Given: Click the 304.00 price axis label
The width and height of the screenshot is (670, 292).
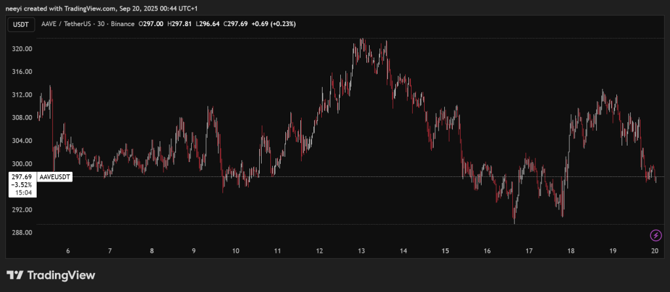Looking at the screenshot, I should pyautogui.click(x=22, y=141).
